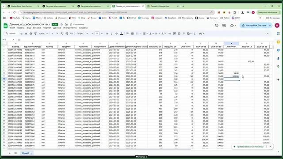Open share settings dropdown arrow
This screenshot has height=159, width=283.
click(270, 26)
